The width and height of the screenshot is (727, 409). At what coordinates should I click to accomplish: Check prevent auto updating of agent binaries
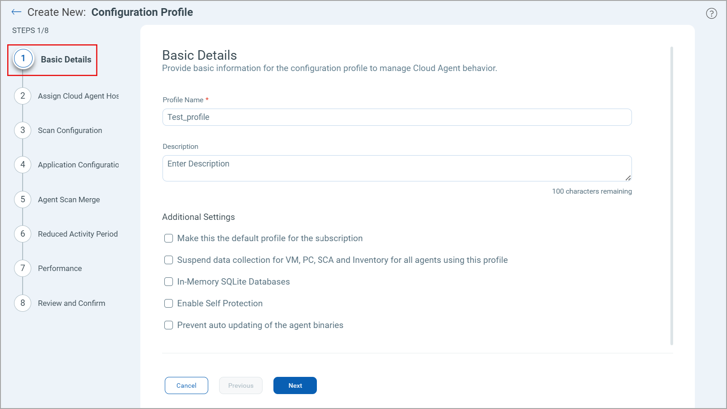pyautogui.click(x=168, y=325)
